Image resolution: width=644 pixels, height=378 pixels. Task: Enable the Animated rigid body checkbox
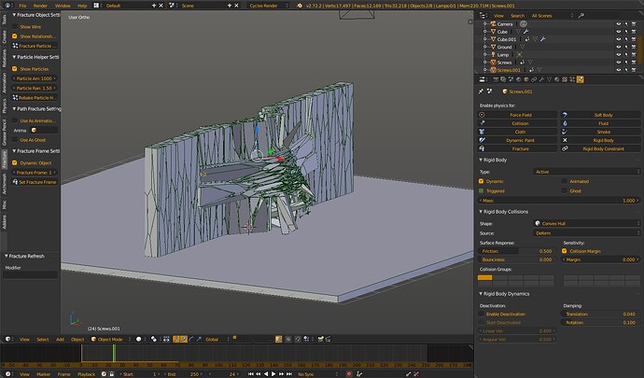click(565, 181)
